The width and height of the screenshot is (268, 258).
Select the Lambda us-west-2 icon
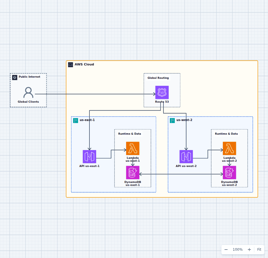(x=229, y=148)
